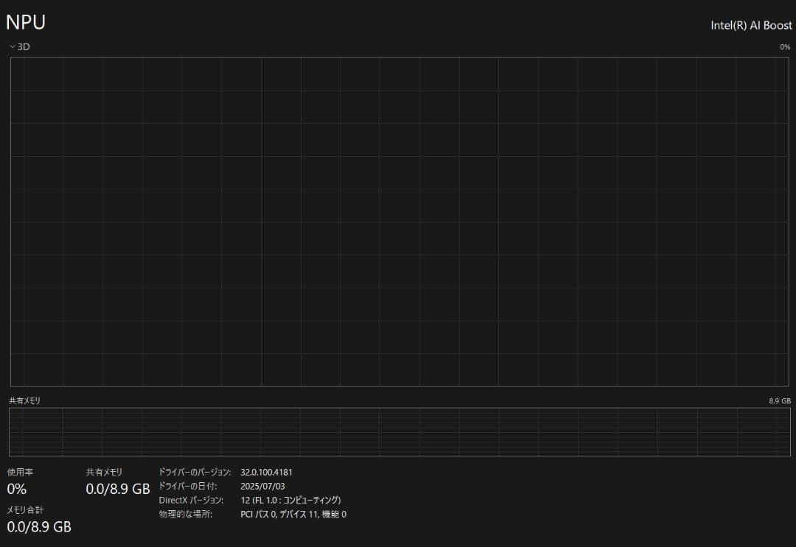Click the NPU page heading

coord(26,22)
